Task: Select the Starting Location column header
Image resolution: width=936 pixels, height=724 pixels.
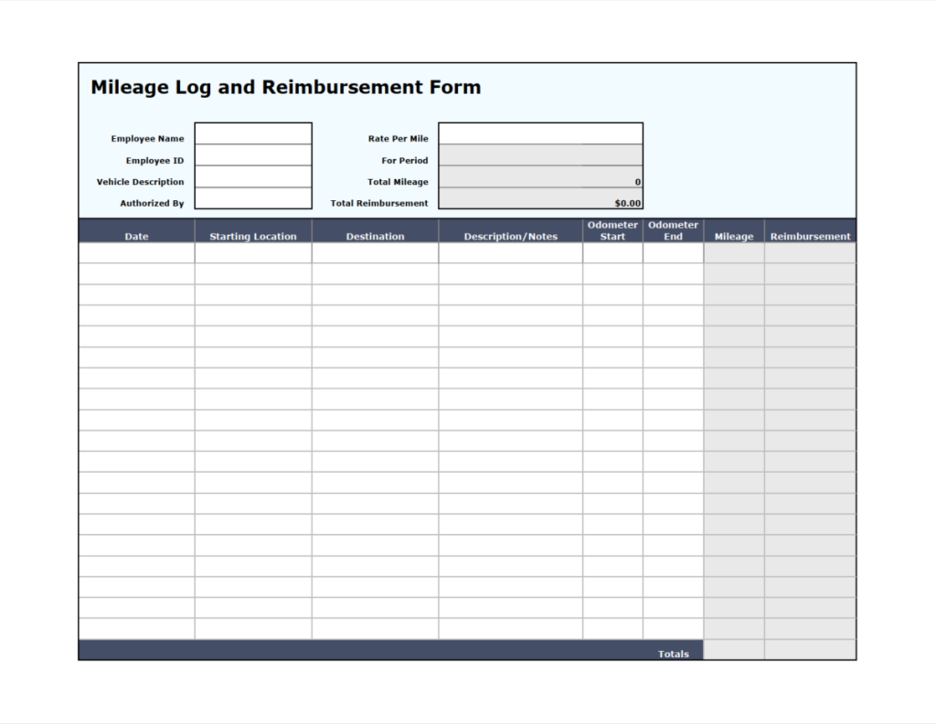Action: click(252, 235)
